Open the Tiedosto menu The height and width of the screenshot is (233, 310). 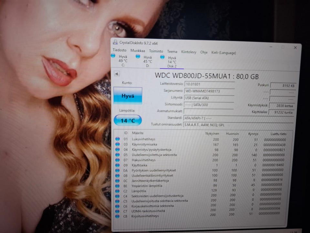(119, 50)
